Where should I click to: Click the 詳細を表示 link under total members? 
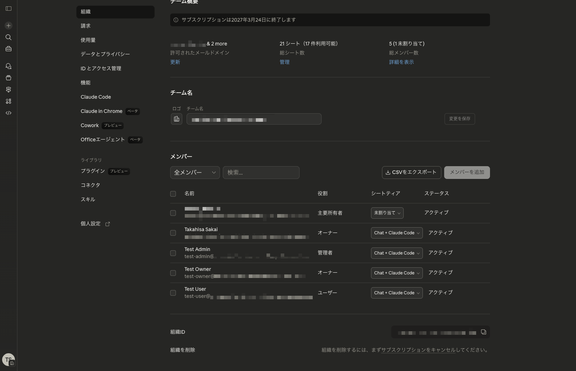pos(401,62)
